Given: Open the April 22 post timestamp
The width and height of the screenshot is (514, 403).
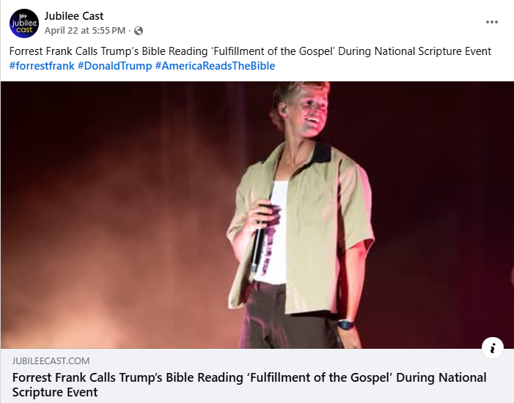Looking at the screenshot, I should pos(86,31).
